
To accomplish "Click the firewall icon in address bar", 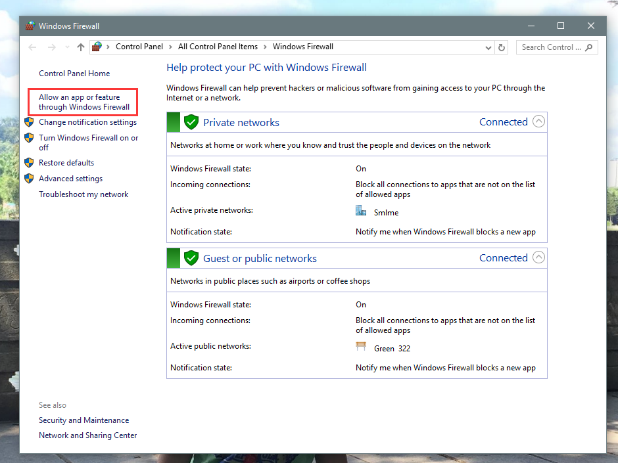I will [x=97, y=47].
